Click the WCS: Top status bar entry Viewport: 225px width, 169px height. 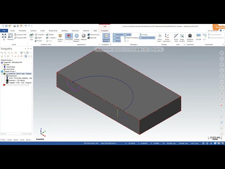(x=194, y=143)
